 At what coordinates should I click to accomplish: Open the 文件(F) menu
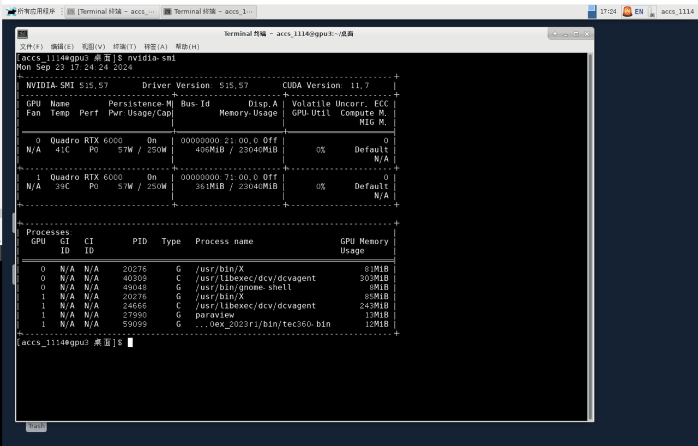pos(31,47)
